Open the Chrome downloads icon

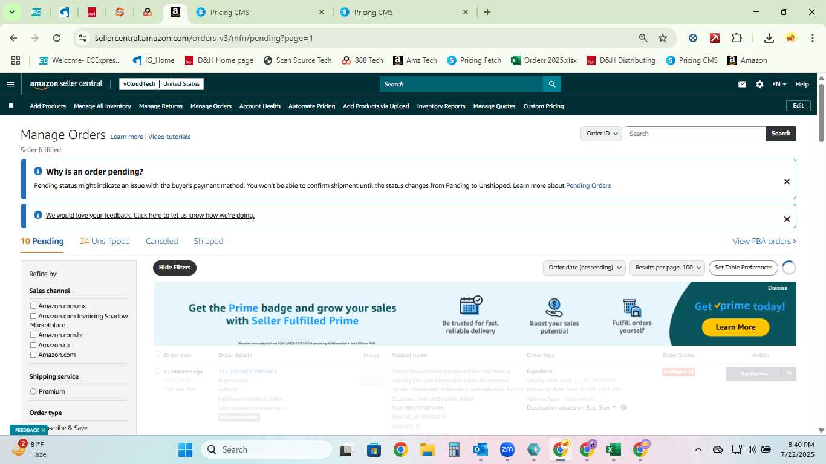click(769, 38)
